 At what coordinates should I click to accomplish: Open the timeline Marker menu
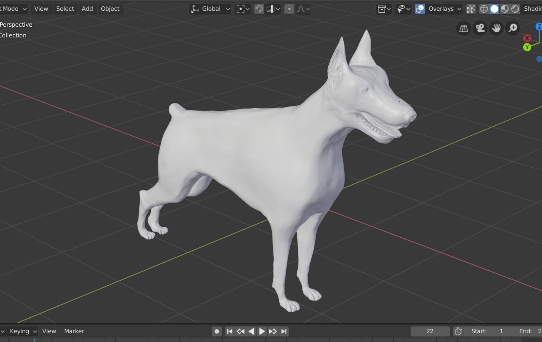tap(74, 331)
